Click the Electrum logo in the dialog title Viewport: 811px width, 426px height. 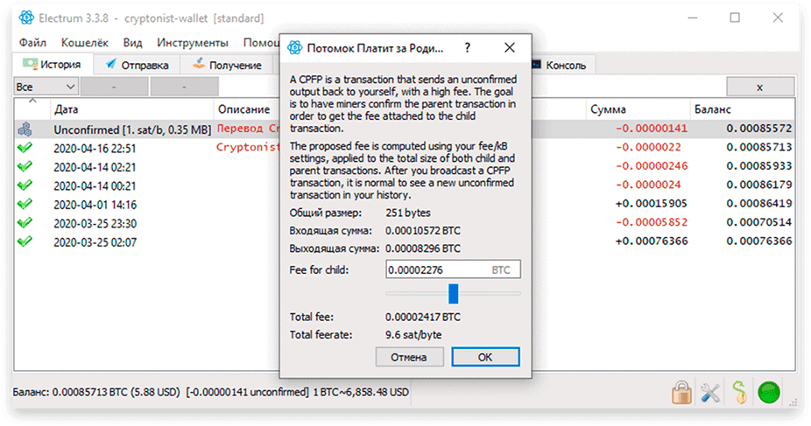click(x=295, y=48)
